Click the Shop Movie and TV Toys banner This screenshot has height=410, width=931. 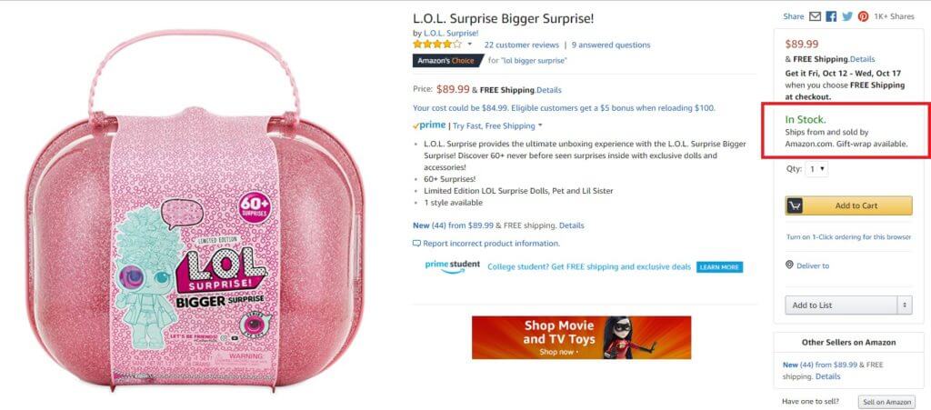(x=581, y=337)
